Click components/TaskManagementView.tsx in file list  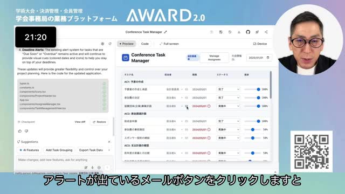(43, 108)
